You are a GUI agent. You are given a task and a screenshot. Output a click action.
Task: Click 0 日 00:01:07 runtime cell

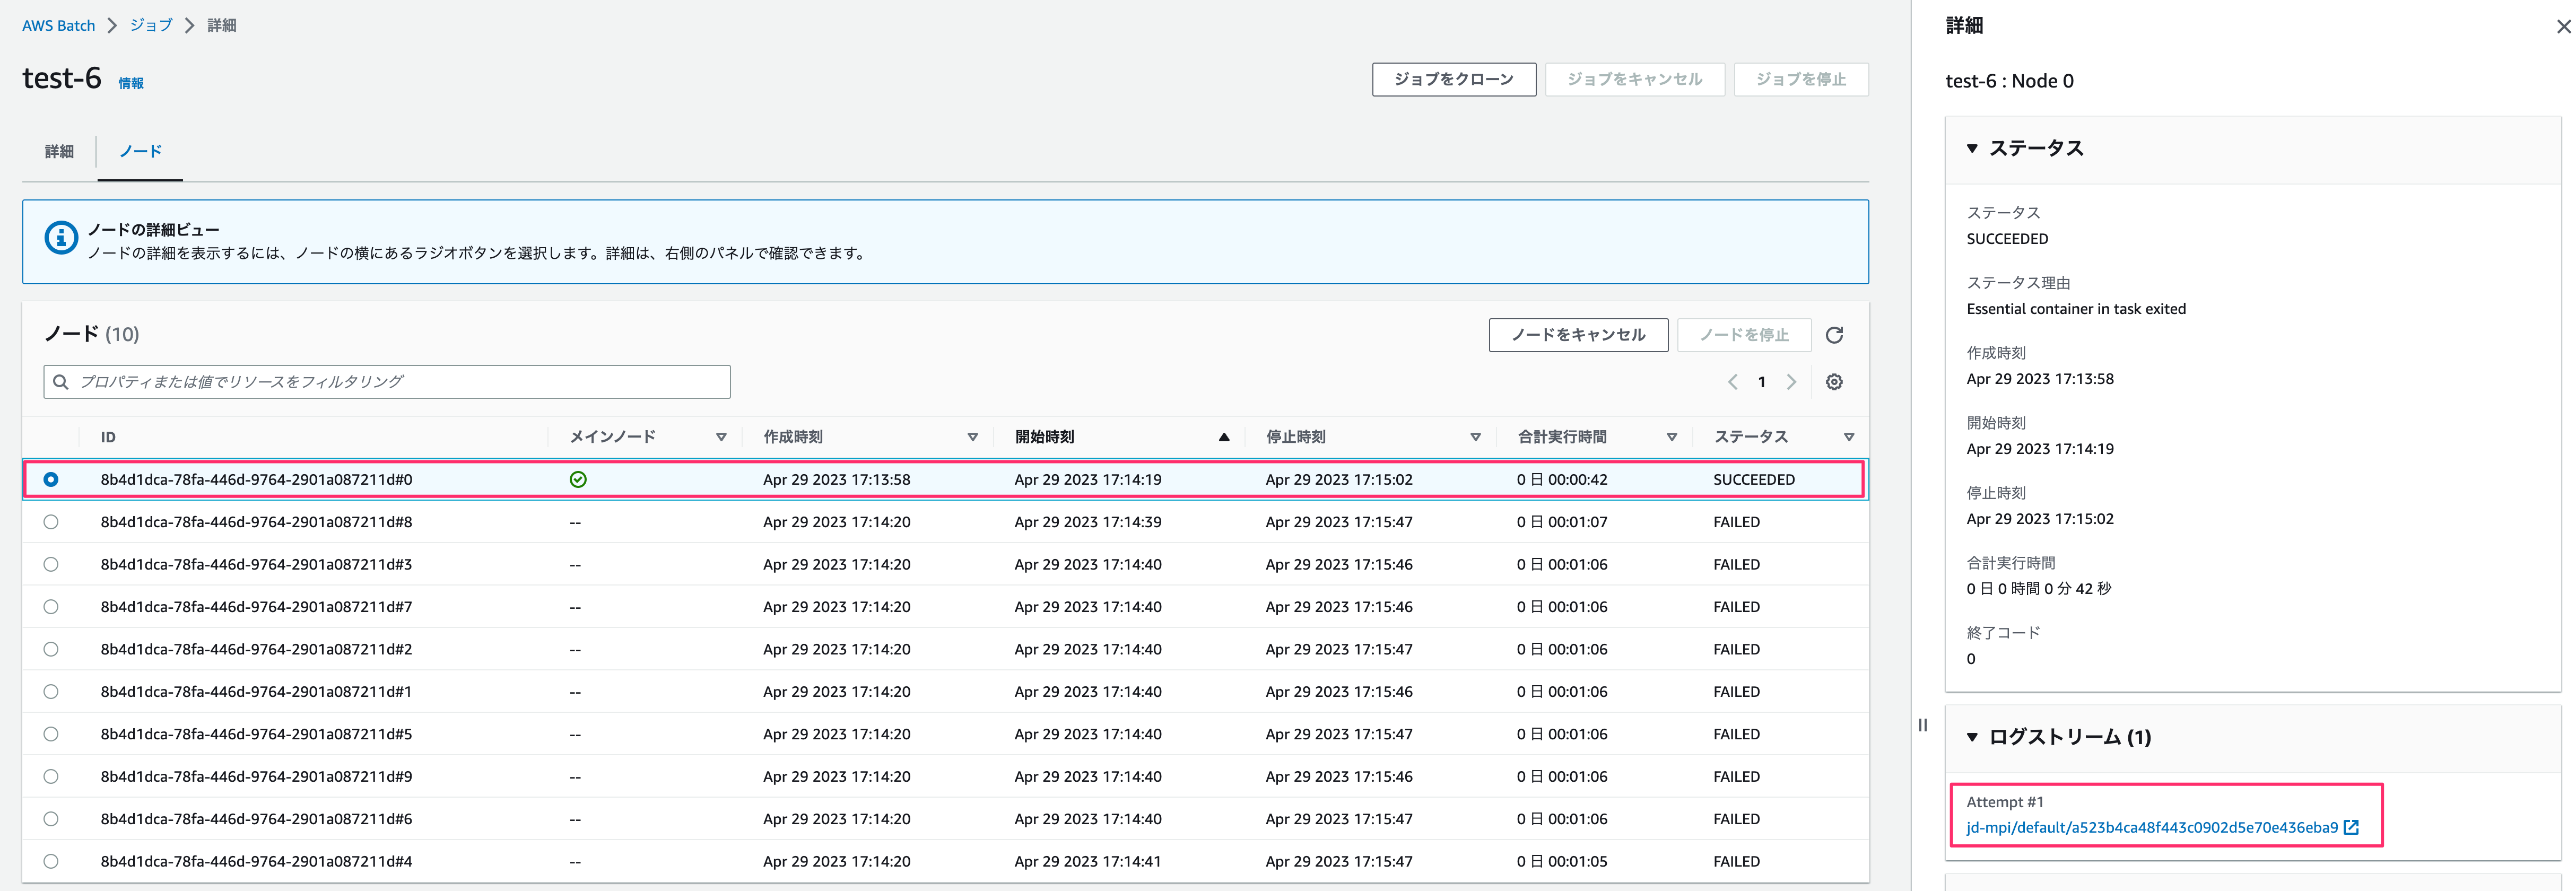(1562, 522)
